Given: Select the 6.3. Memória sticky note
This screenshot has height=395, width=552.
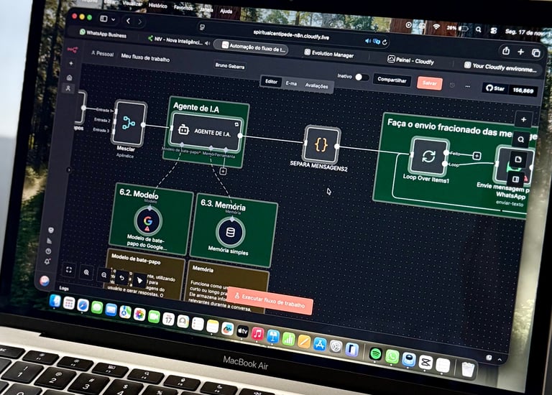Looking at the screenshot, I should coord(234,231).
